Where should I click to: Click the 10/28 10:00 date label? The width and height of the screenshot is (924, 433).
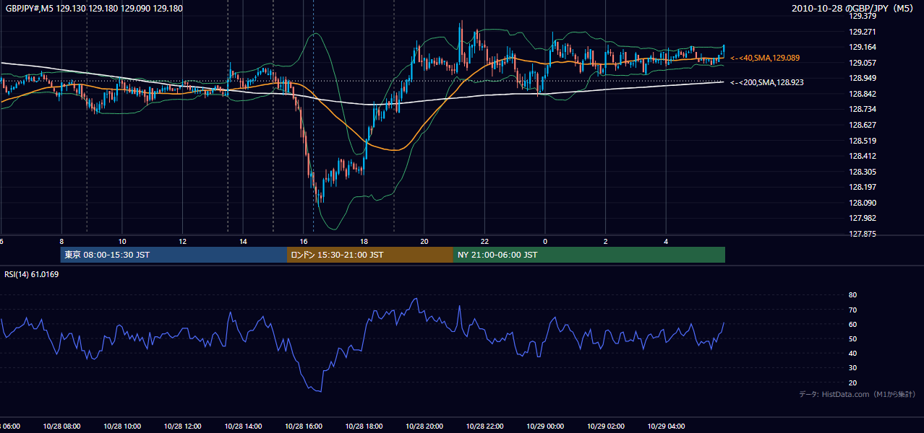(122, 426)
